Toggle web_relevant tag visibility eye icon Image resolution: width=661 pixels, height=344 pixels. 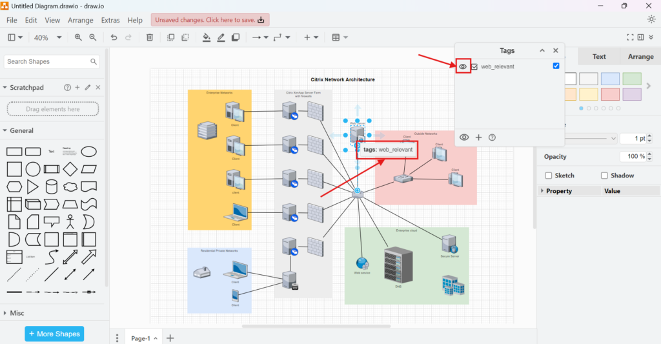point(463,66)
